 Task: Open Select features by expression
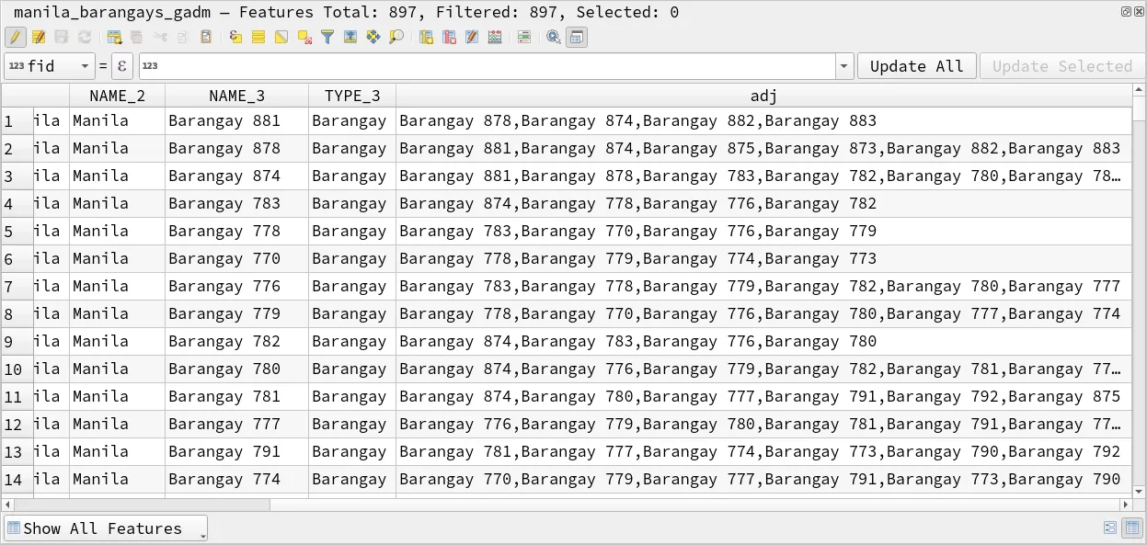(x=236, y=38)
